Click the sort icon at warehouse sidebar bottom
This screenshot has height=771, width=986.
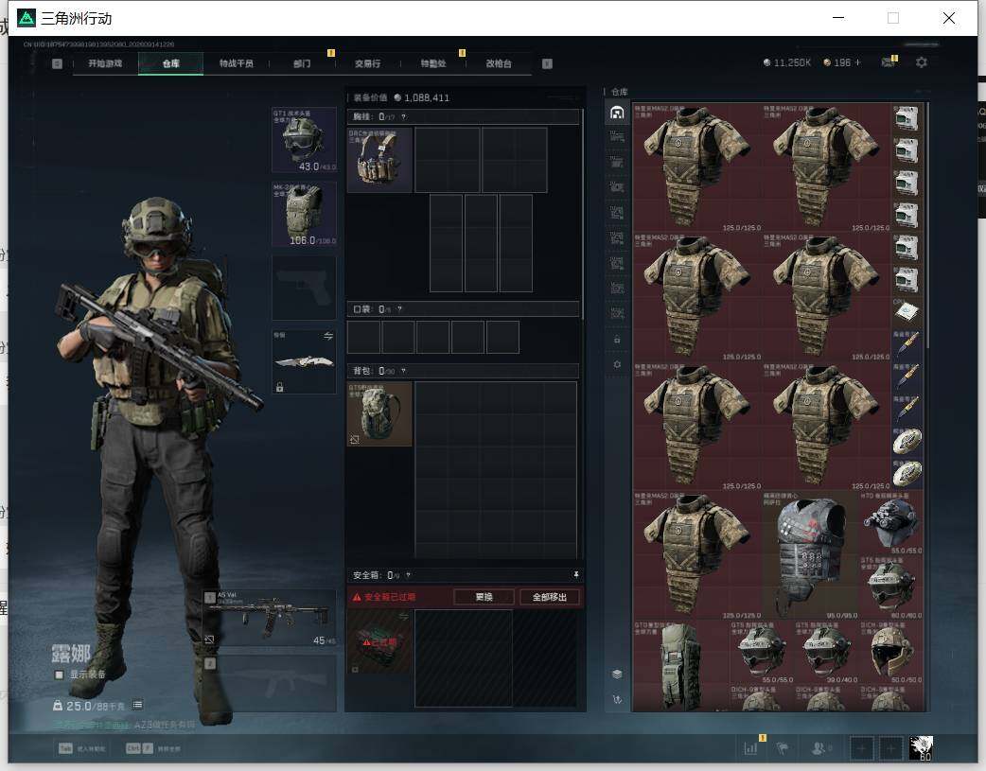click(x=617, y=699)
